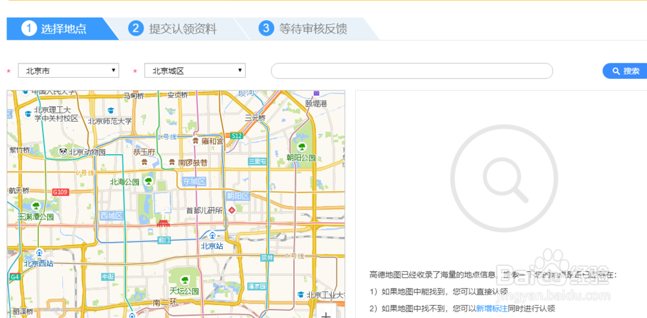Click the 天坛公园 tree icon

click(184, 280)
